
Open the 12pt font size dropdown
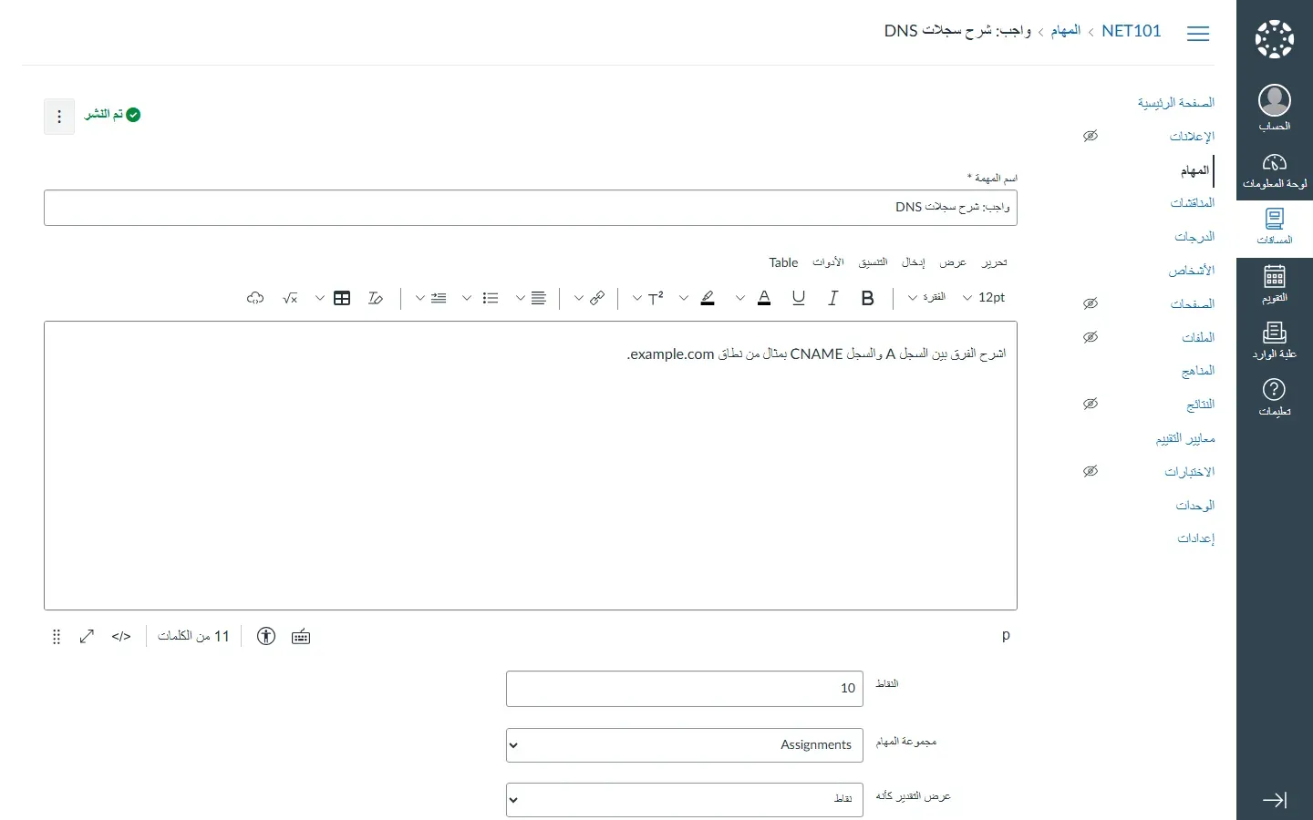984,298
